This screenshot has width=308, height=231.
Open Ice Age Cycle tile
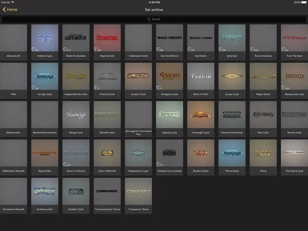coord(44,81)
